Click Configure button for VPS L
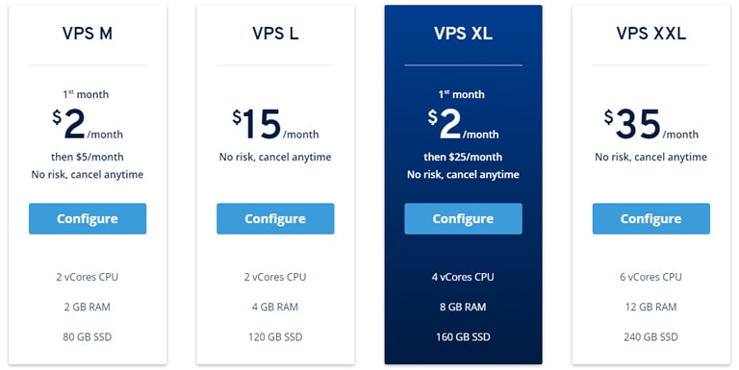 (x=275, y=218)
